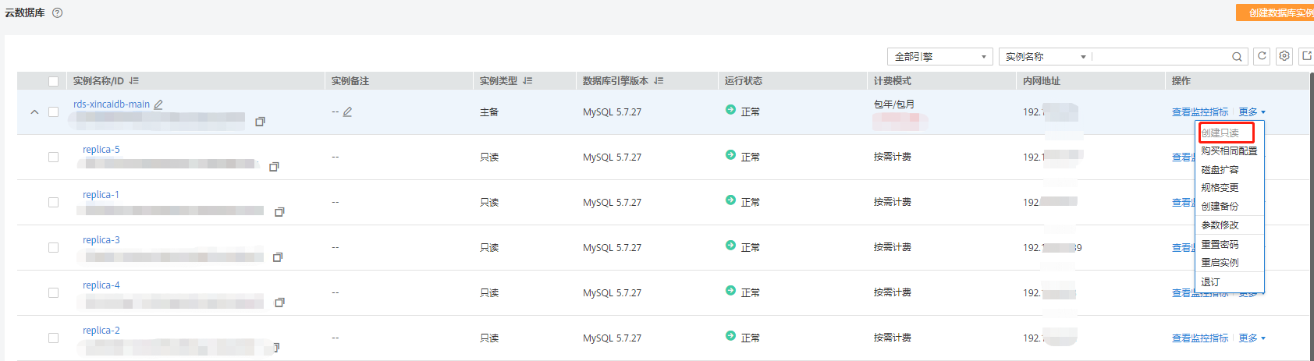Screen dimensions: 1314x361
Task: Click status icon of replica-1 row
Action: pos(730,200)
